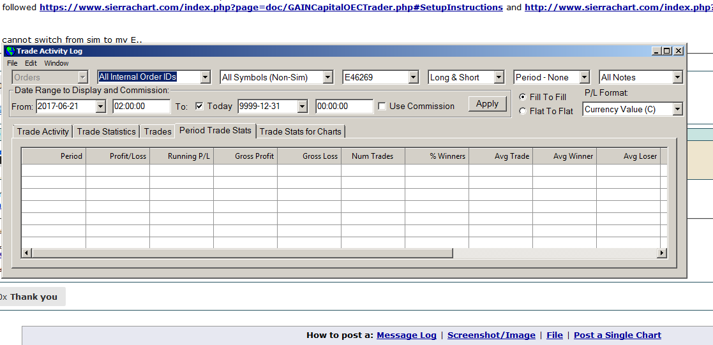Open the Currency Value (C) P/L format dropdown

point(677,109)
